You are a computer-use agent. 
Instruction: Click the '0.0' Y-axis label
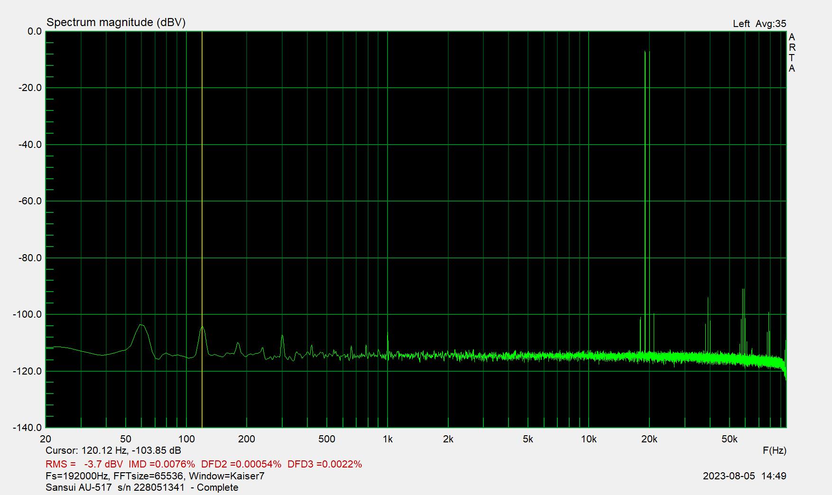(35, 31)
